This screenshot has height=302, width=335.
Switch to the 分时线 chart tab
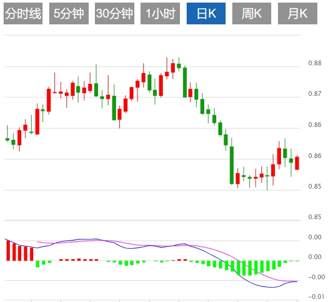pos(23,13)
